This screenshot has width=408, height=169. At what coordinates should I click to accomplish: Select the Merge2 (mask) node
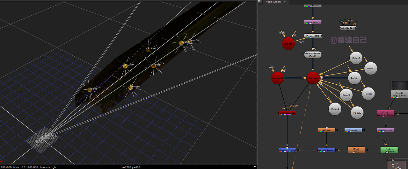pyautogui.click(x=327, y=150)
